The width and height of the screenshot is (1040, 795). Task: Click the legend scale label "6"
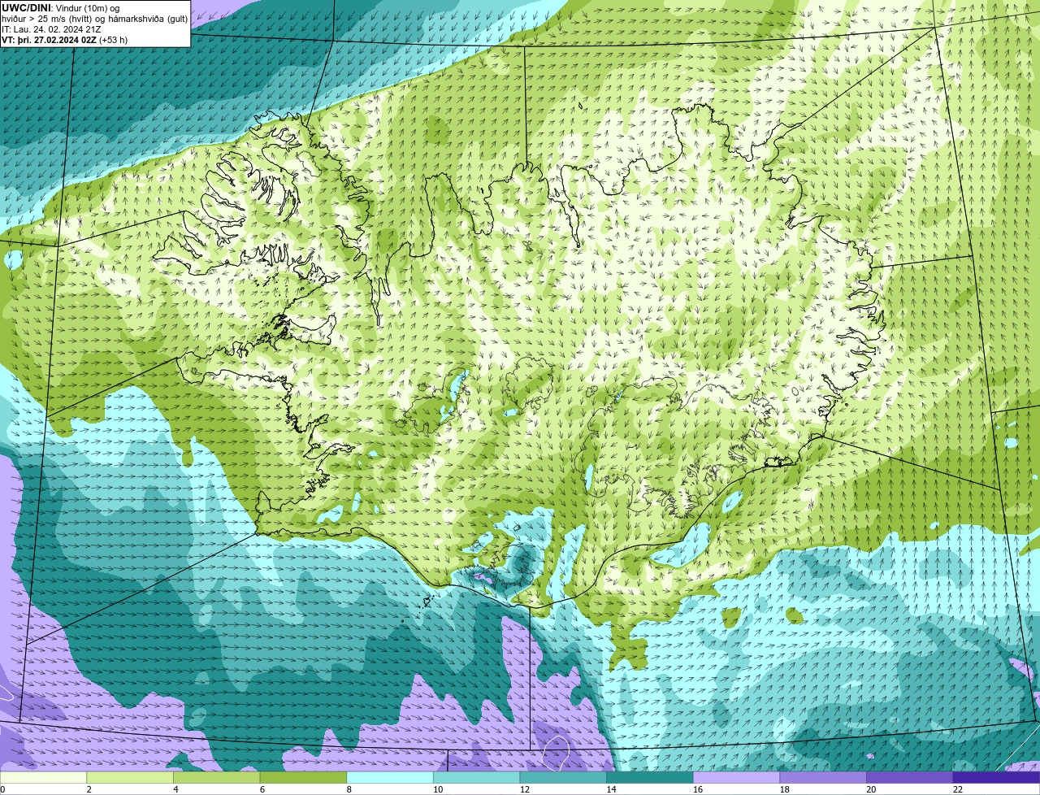click(x=262, y=789)
